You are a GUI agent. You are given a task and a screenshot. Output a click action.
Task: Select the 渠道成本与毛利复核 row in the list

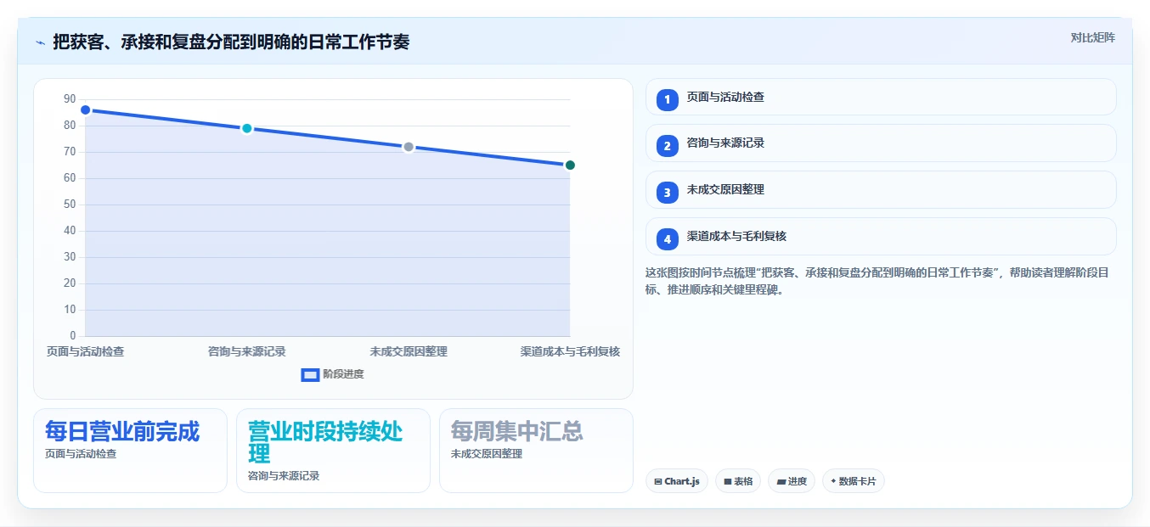881,237
